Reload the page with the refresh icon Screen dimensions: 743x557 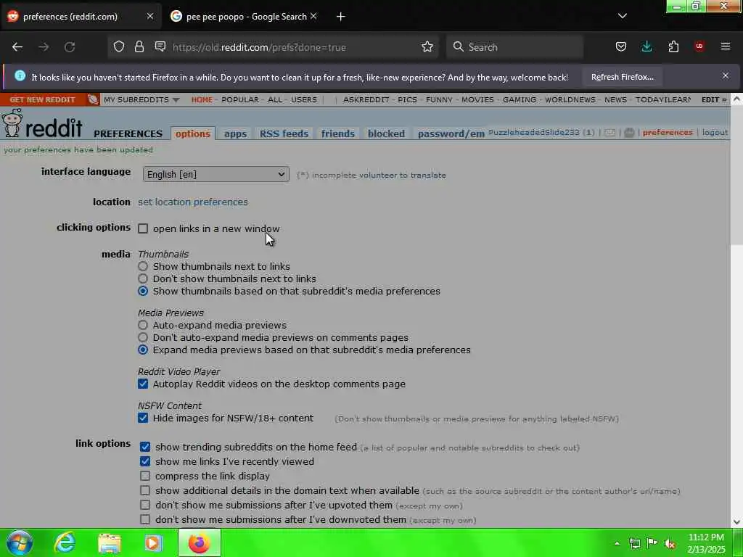70,47
